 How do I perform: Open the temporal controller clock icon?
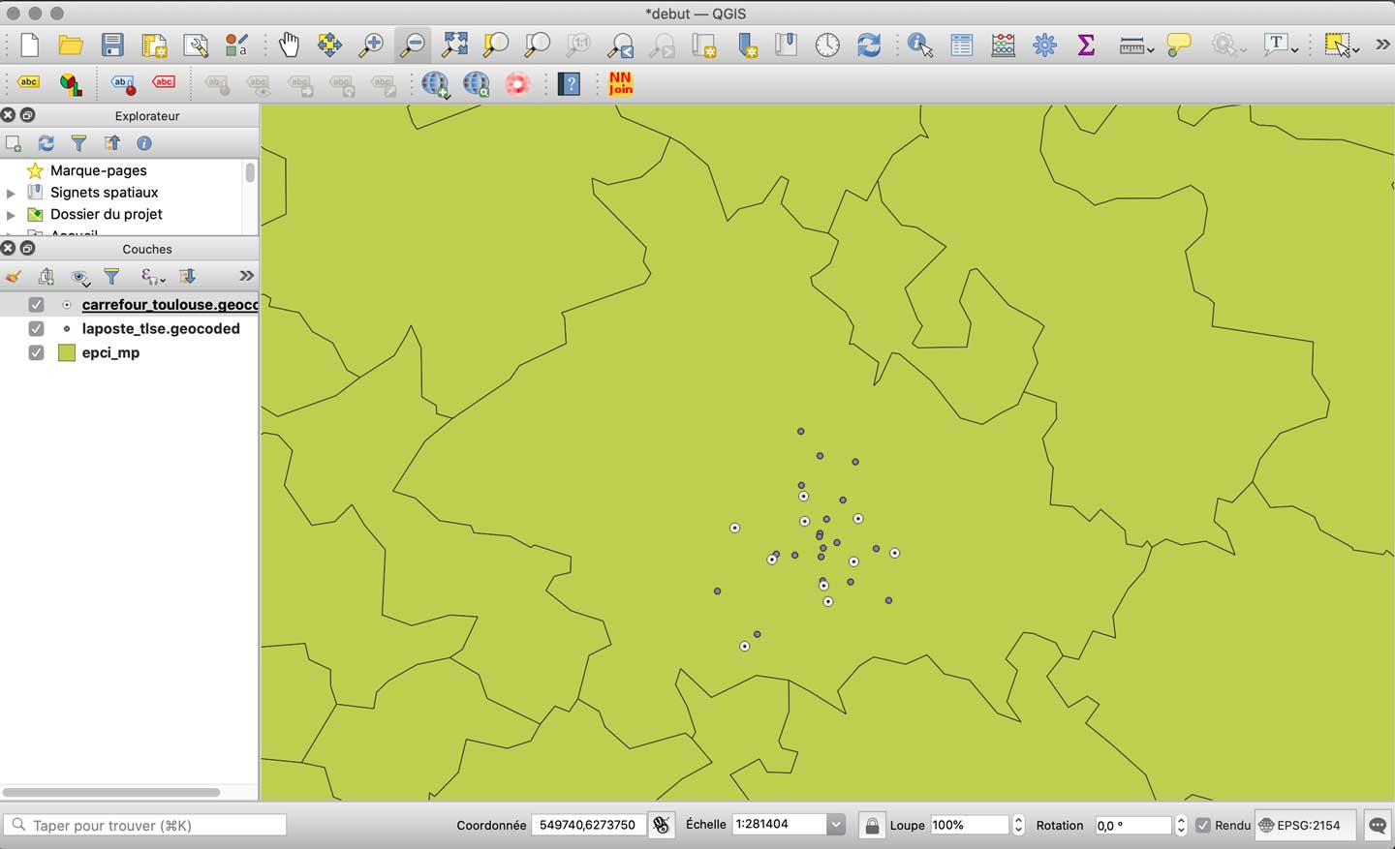[x=827, y=45]
